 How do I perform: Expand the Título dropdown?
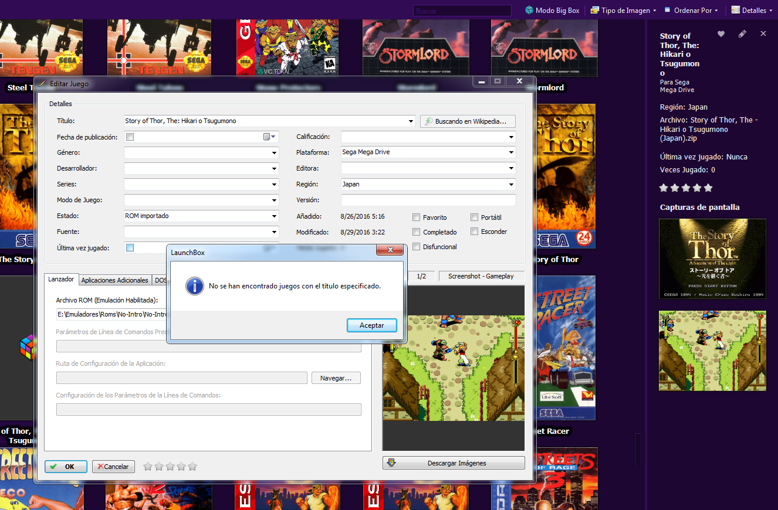tap(411, 121)
